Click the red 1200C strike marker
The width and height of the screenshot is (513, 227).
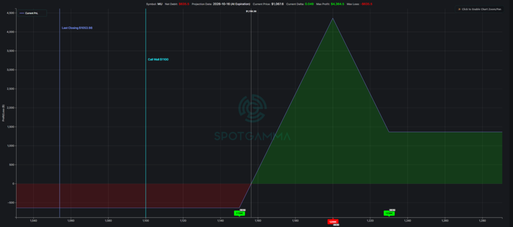click(333, 221)
